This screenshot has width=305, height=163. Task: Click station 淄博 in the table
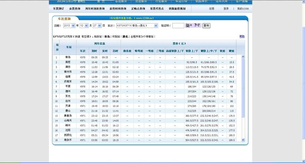(68, 77)
